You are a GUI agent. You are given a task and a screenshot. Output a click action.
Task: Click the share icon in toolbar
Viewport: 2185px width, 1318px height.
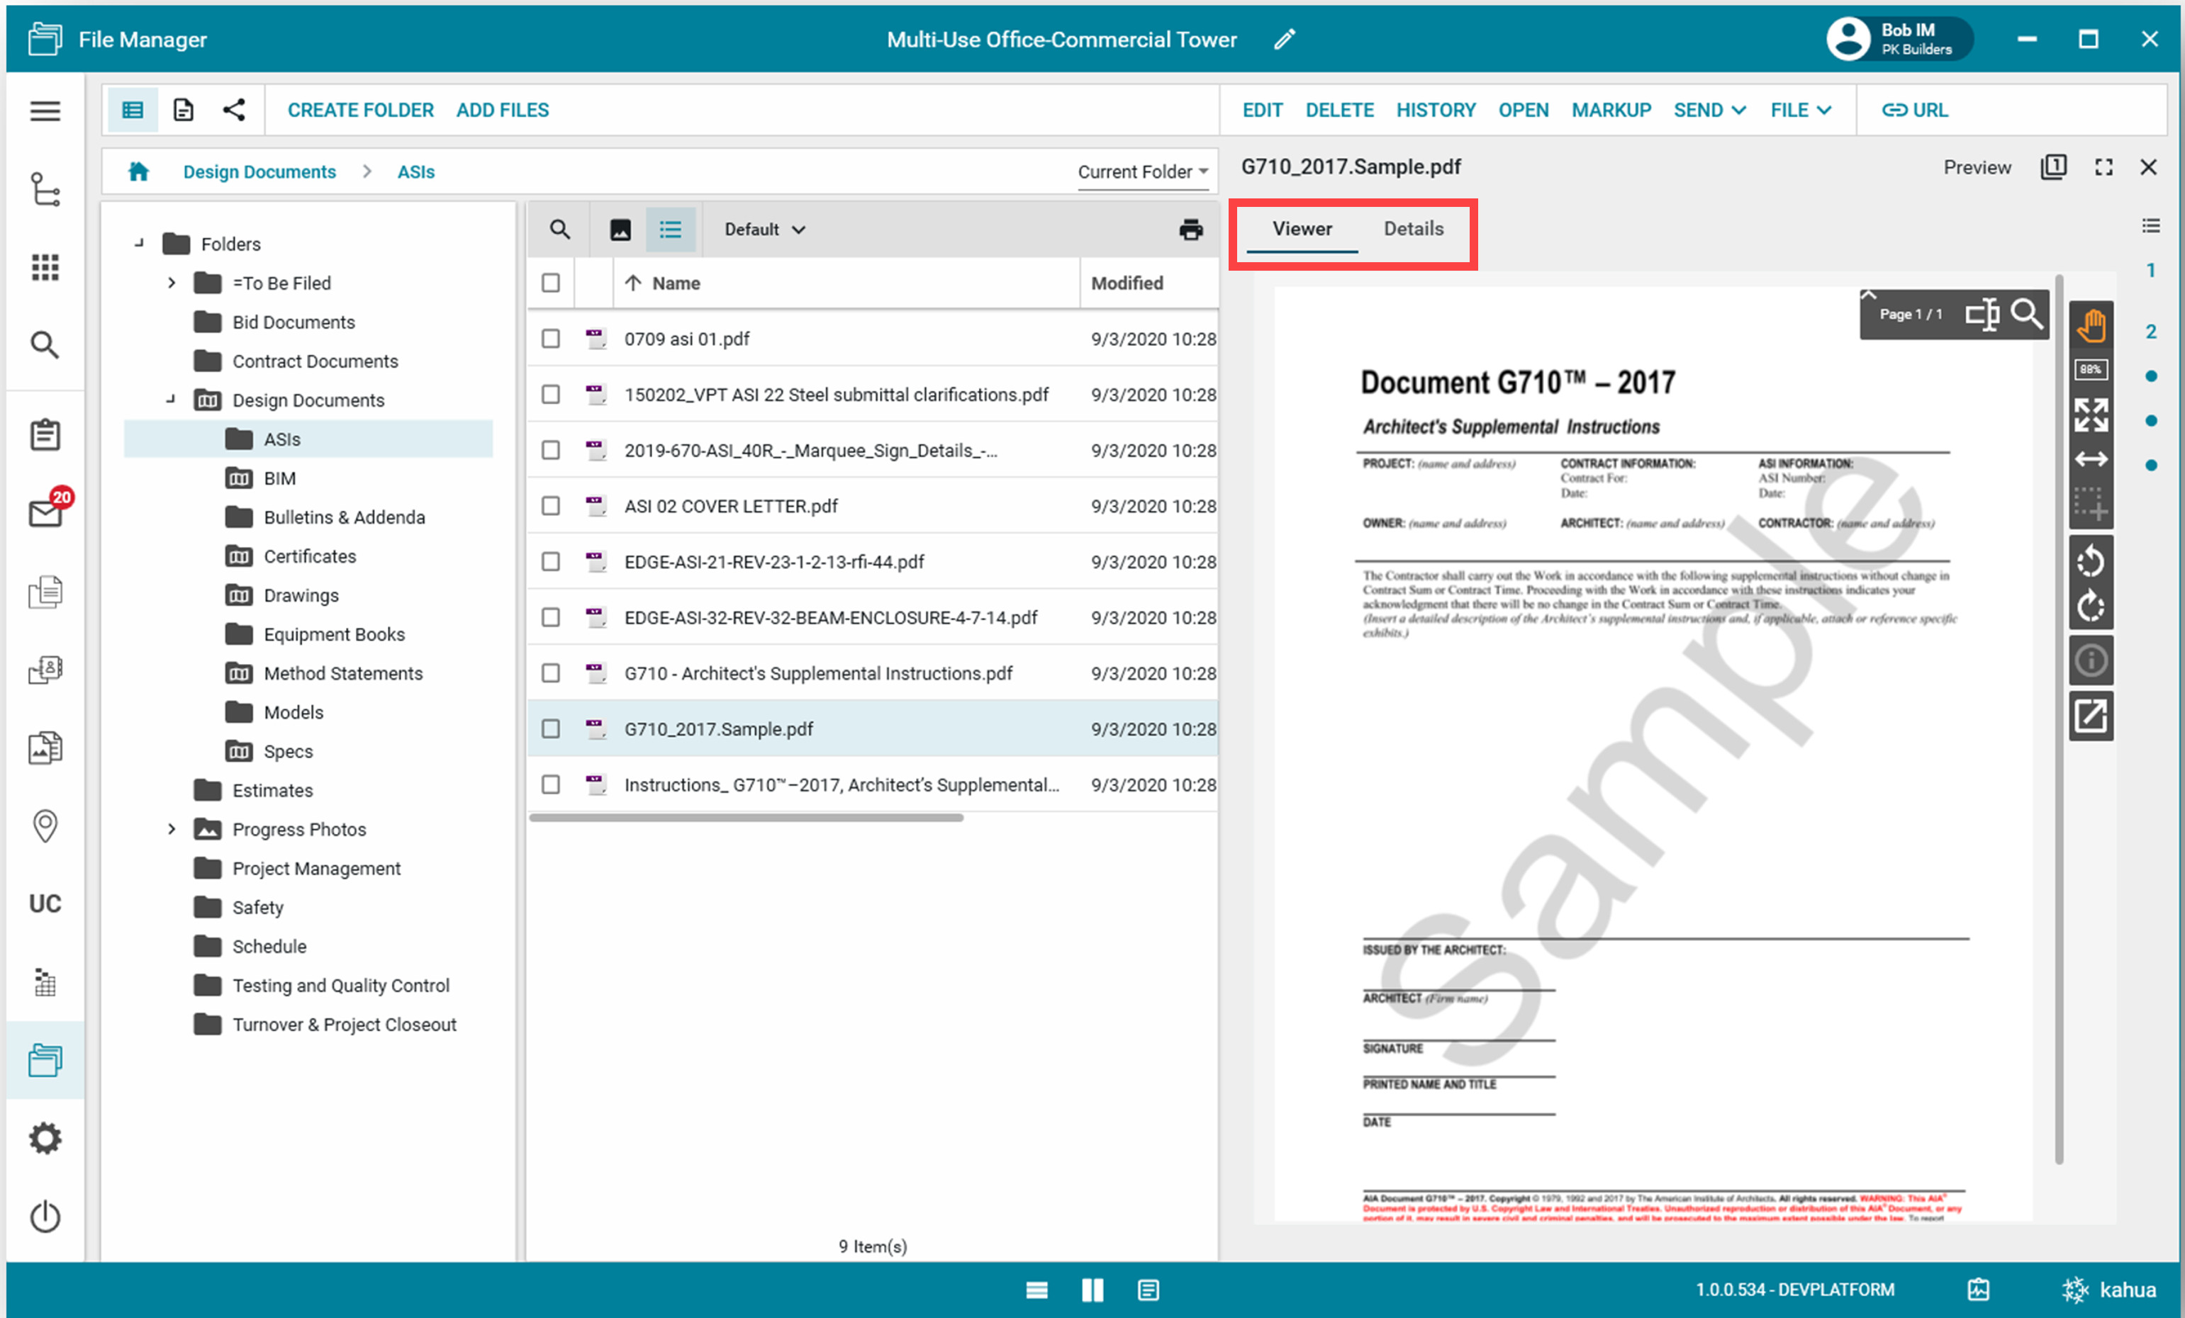point(234,110)
